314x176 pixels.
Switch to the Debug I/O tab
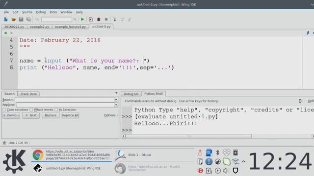point(131,94)
